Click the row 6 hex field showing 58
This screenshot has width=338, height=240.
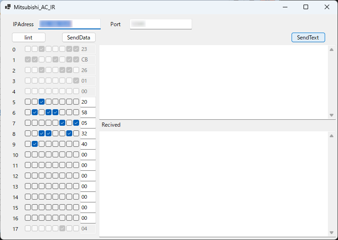(88, 112)
